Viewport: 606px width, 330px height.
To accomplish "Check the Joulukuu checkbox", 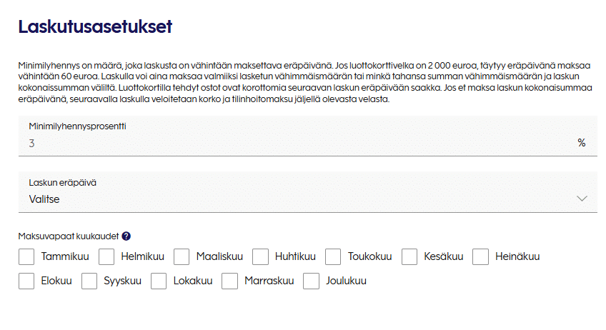I will (x=311, y=281).
